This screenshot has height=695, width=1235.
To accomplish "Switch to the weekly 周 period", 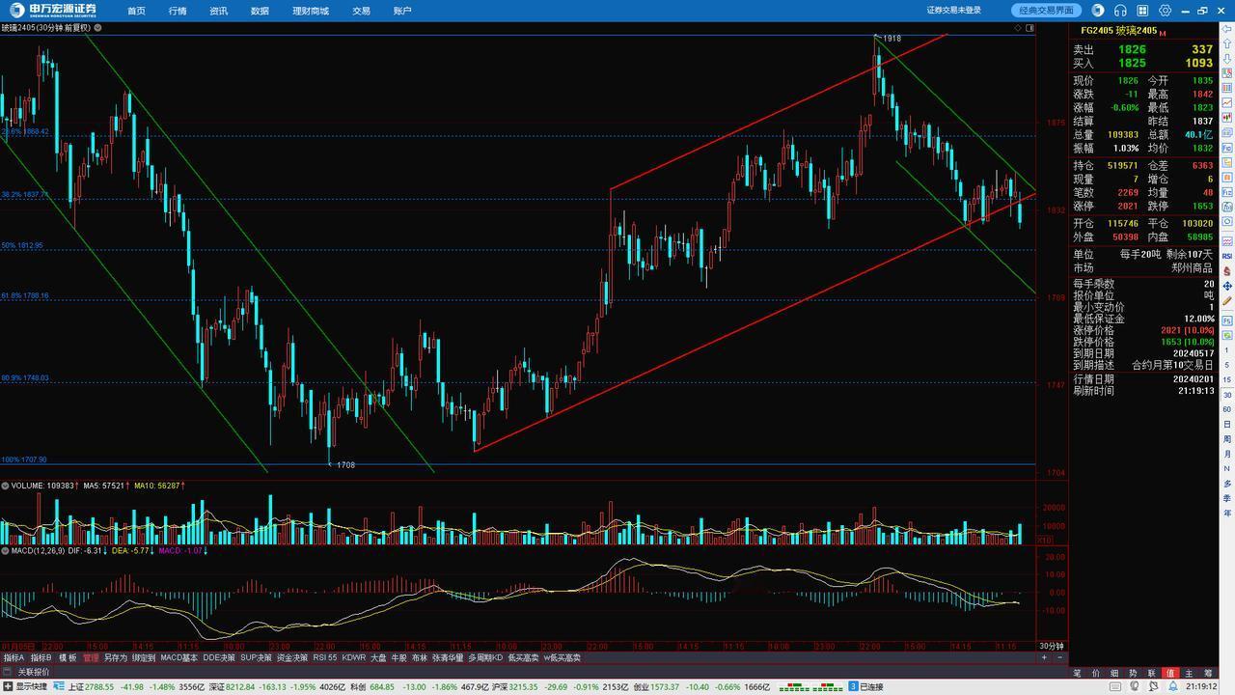I will (1227, 439).
